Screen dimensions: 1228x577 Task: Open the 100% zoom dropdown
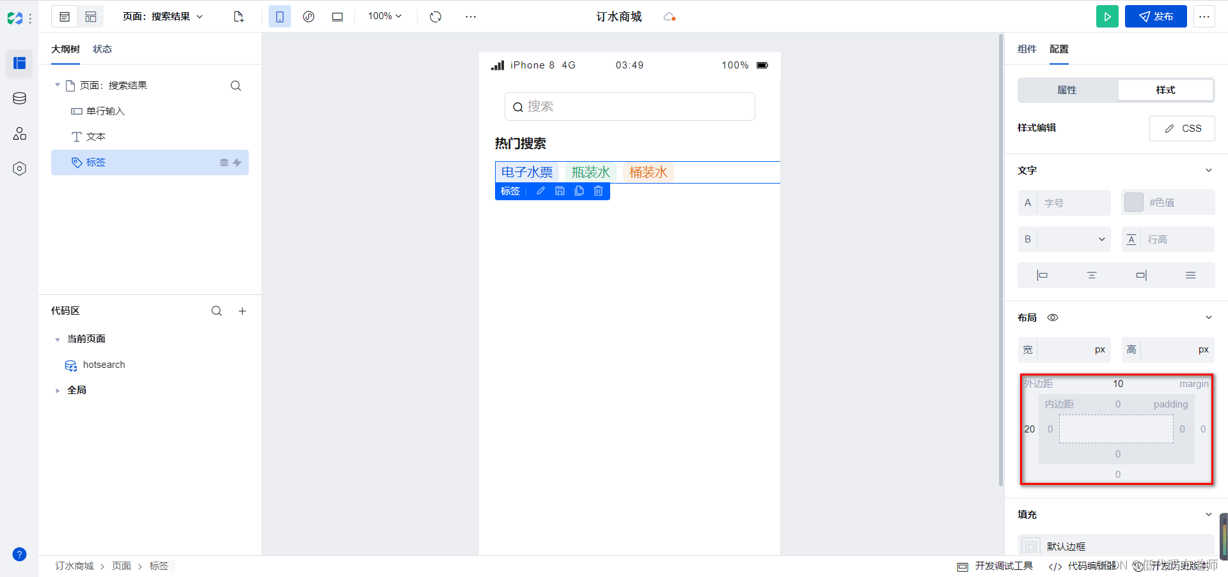pos(385,16)
